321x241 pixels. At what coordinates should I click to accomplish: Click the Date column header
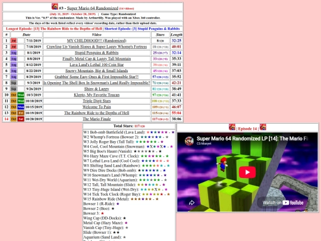tap(27, 35)
